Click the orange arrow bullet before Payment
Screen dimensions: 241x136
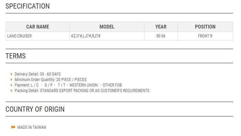tap(11, 85)
